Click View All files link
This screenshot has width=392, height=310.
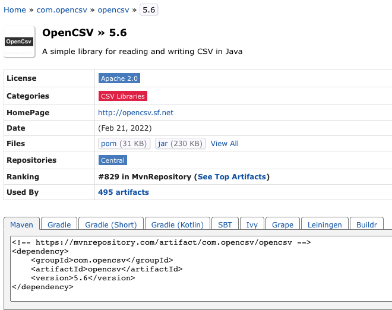[x=225, y=144]
